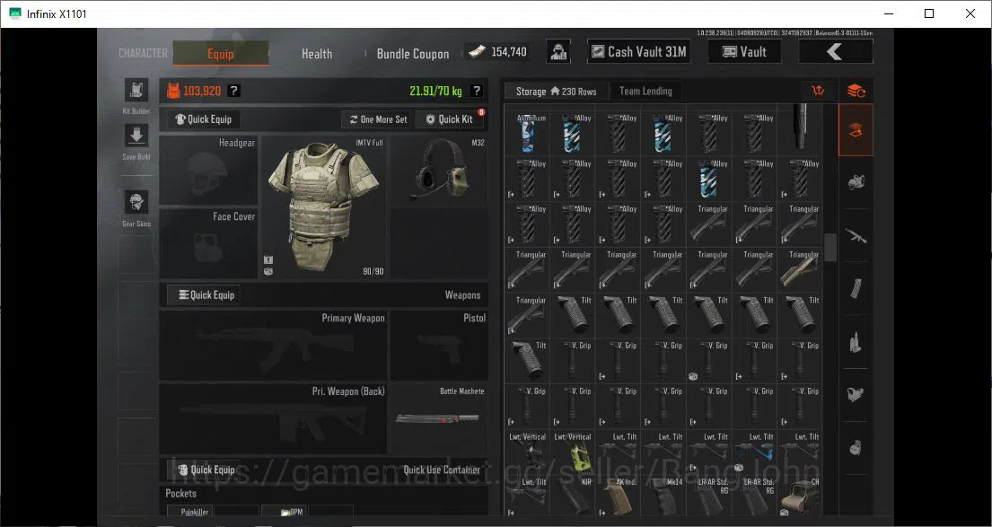The height and width of the screenshot is (527, 992).
Task: Open the Kit Builder icon
Action: [x=136, y=91]
